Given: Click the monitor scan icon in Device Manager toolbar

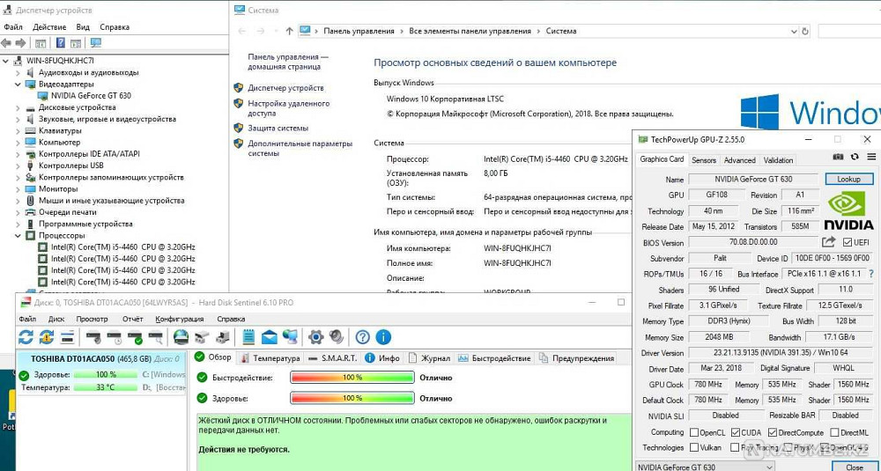Looking at the screenshot, I should coord(95,42).
